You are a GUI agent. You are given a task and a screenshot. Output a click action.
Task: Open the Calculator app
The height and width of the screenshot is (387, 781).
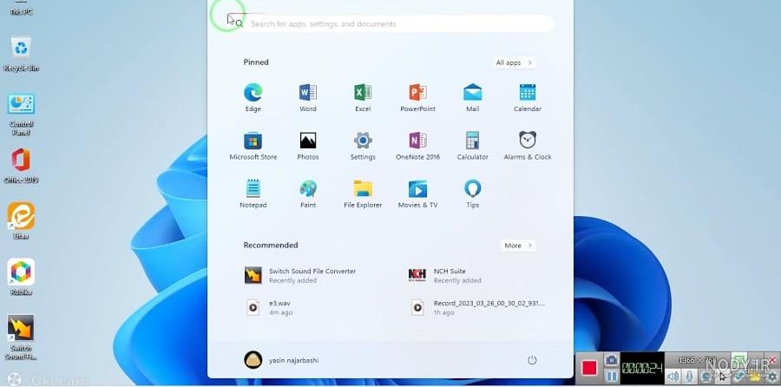[473, 146]
